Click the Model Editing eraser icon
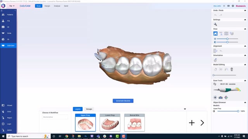 click(215, 69)
